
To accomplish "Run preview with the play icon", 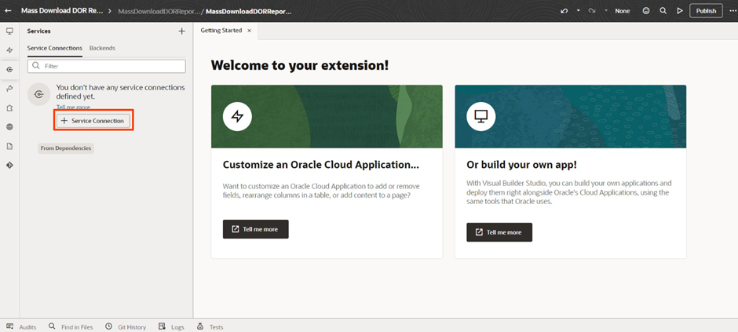I will pos(680,11).
